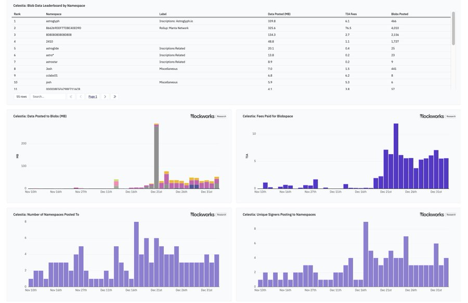Sort leaderboard by Namespace column header

click(x=54, y=14)
